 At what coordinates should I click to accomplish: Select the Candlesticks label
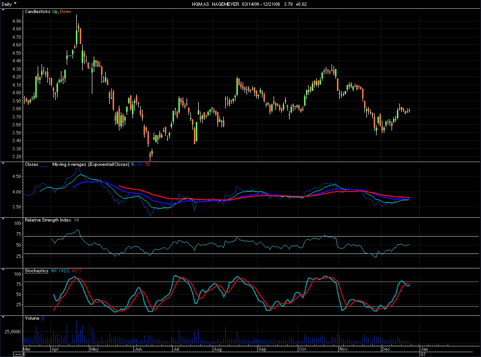click(38, 11)
